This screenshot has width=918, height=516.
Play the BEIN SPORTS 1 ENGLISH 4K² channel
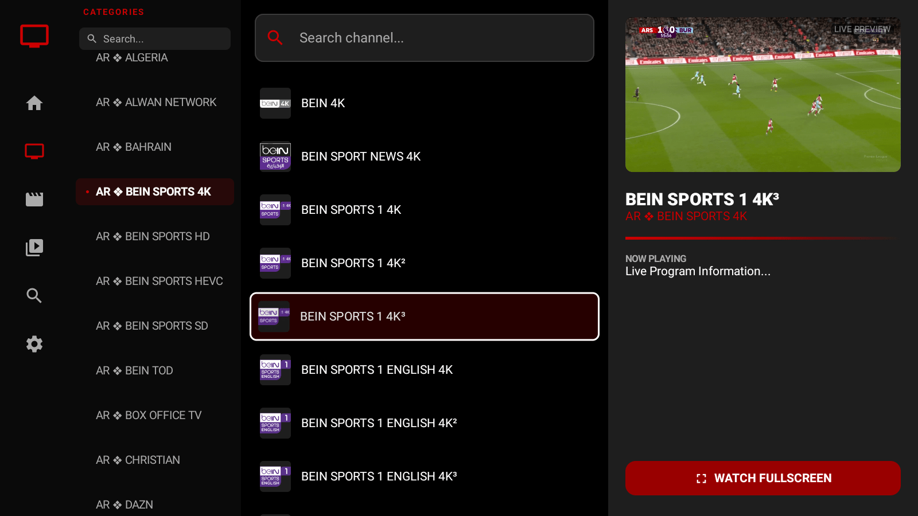(425, 423)
